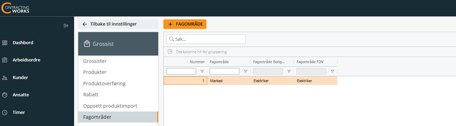Select Oppsett produktimport menu item
Viewport: 456px width, 126px height.
(118, 106)
